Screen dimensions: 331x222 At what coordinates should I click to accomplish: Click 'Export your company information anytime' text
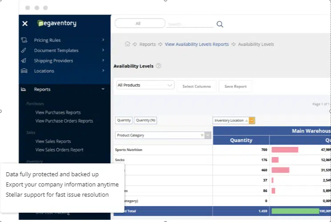[x=62, y=185]
